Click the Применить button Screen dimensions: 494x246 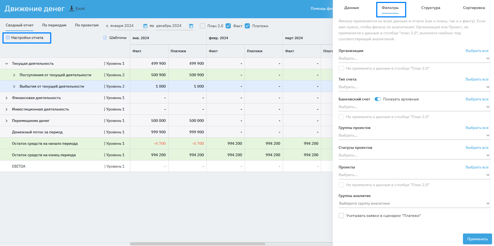pos(477,239)
